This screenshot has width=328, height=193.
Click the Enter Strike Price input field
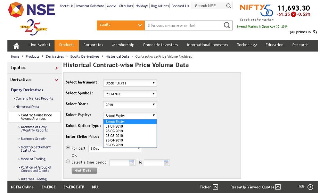pyautogui.click(x=129, y=136)
